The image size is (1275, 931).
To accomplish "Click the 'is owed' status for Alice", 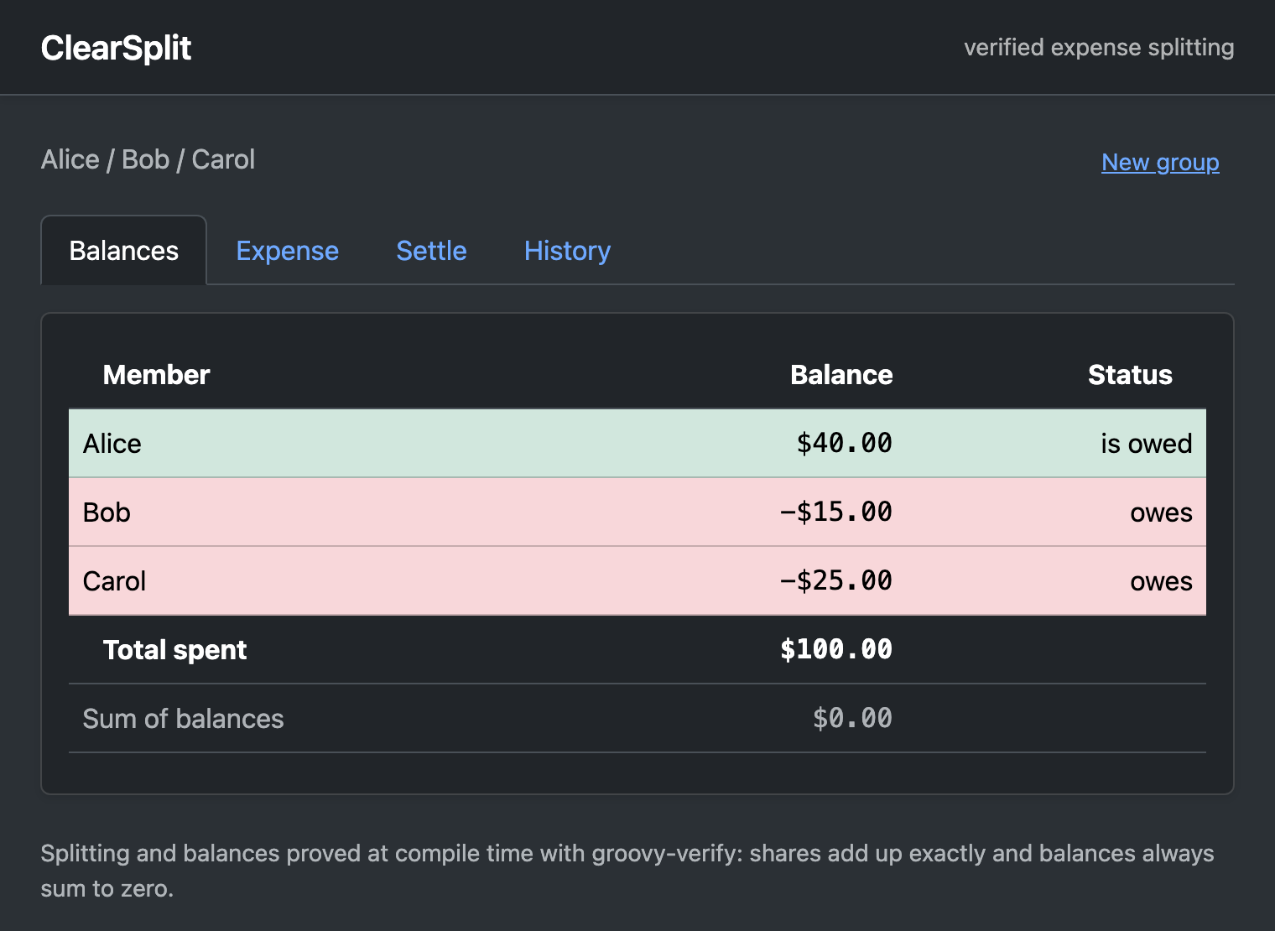I will [x=1146, y=444].
